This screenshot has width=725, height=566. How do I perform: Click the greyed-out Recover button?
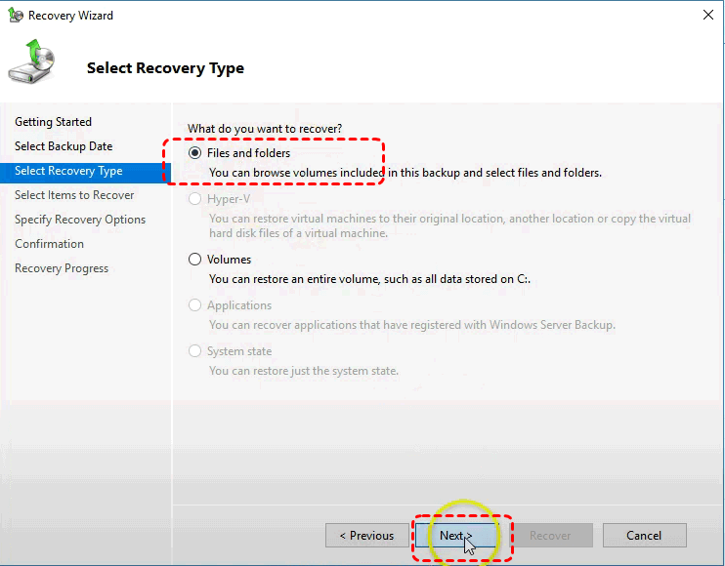550,536
